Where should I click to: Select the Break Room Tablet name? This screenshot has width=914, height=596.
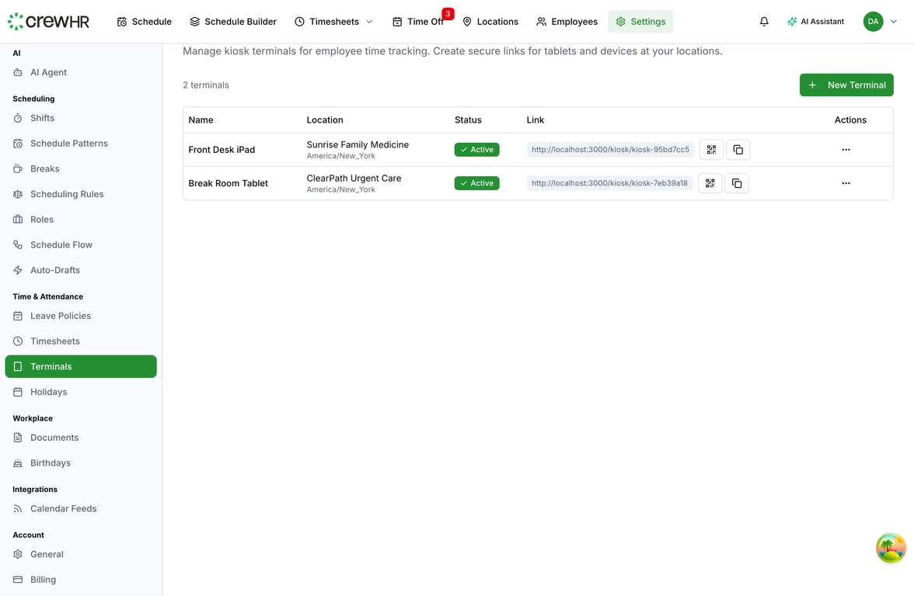tap(228, 183)
